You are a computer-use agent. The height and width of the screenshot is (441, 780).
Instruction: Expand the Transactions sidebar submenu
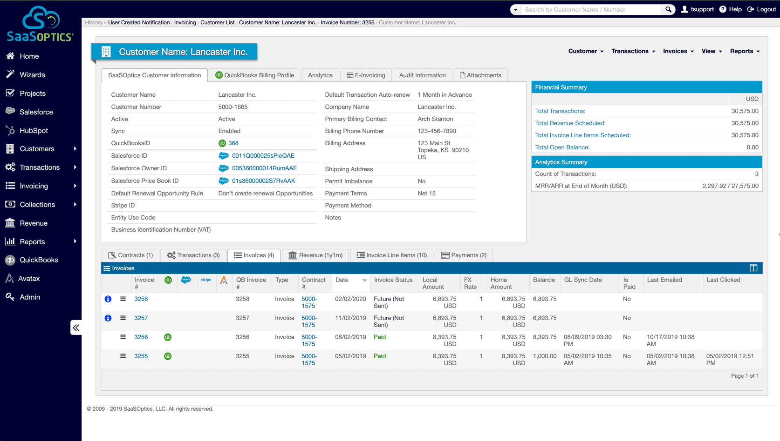coord(75,167)
